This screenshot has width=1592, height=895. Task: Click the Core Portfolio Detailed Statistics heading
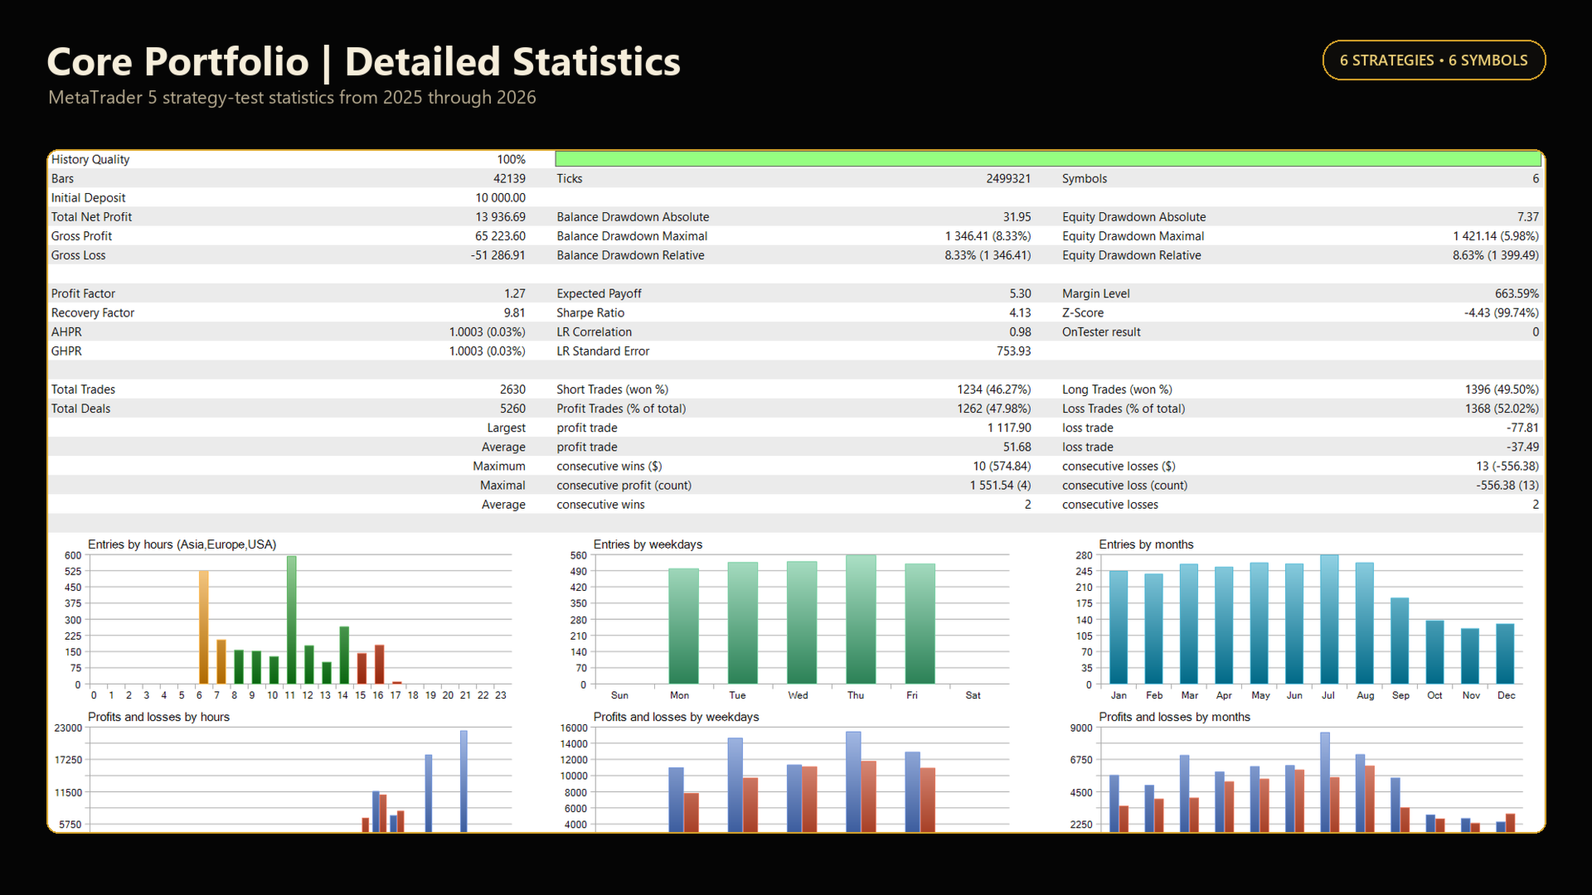[x=363, y=62]
